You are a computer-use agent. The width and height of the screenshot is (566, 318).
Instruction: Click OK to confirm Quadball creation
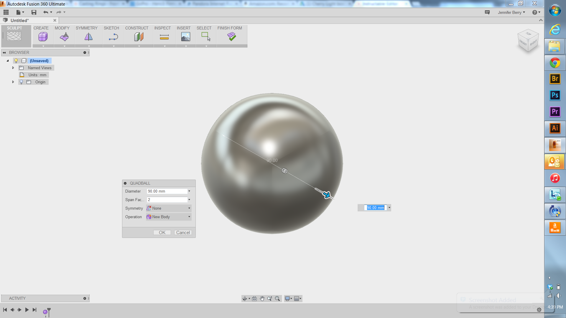pyautogui.click(x=162, y=232)
